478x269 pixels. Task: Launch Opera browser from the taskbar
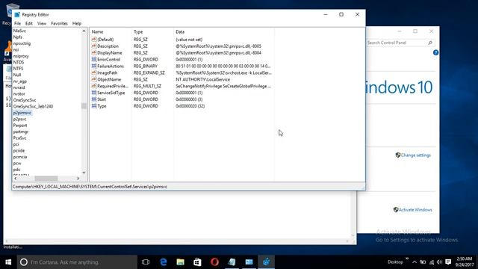click(x=214, y=262)
